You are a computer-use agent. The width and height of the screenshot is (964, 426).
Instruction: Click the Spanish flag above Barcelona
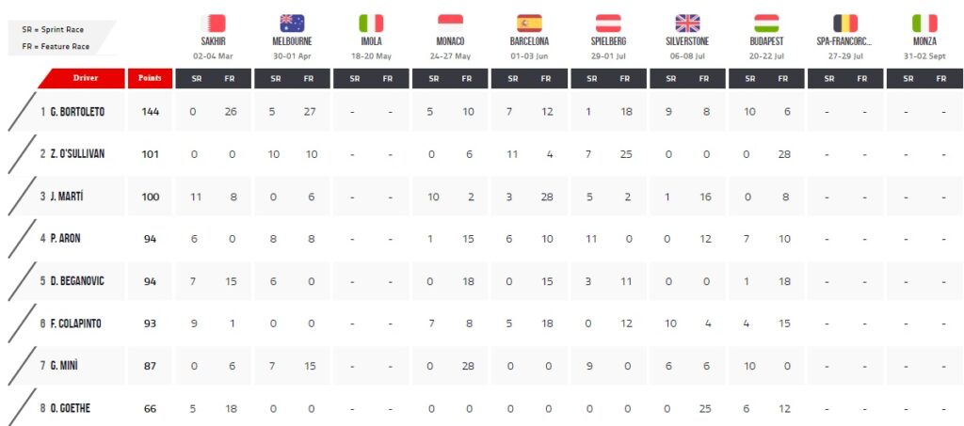click(x=529, y=24)
